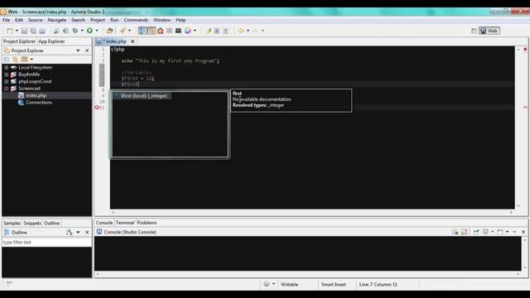This screenshot has height=298, width=530.
Task: Open the back navigation history dropdown
Action: [248, 31]
